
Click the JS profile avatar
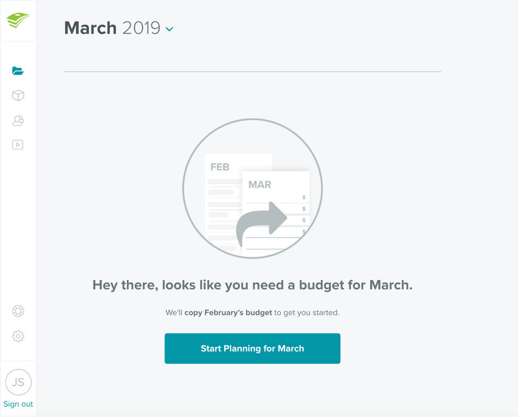click(x=18, y=382)
